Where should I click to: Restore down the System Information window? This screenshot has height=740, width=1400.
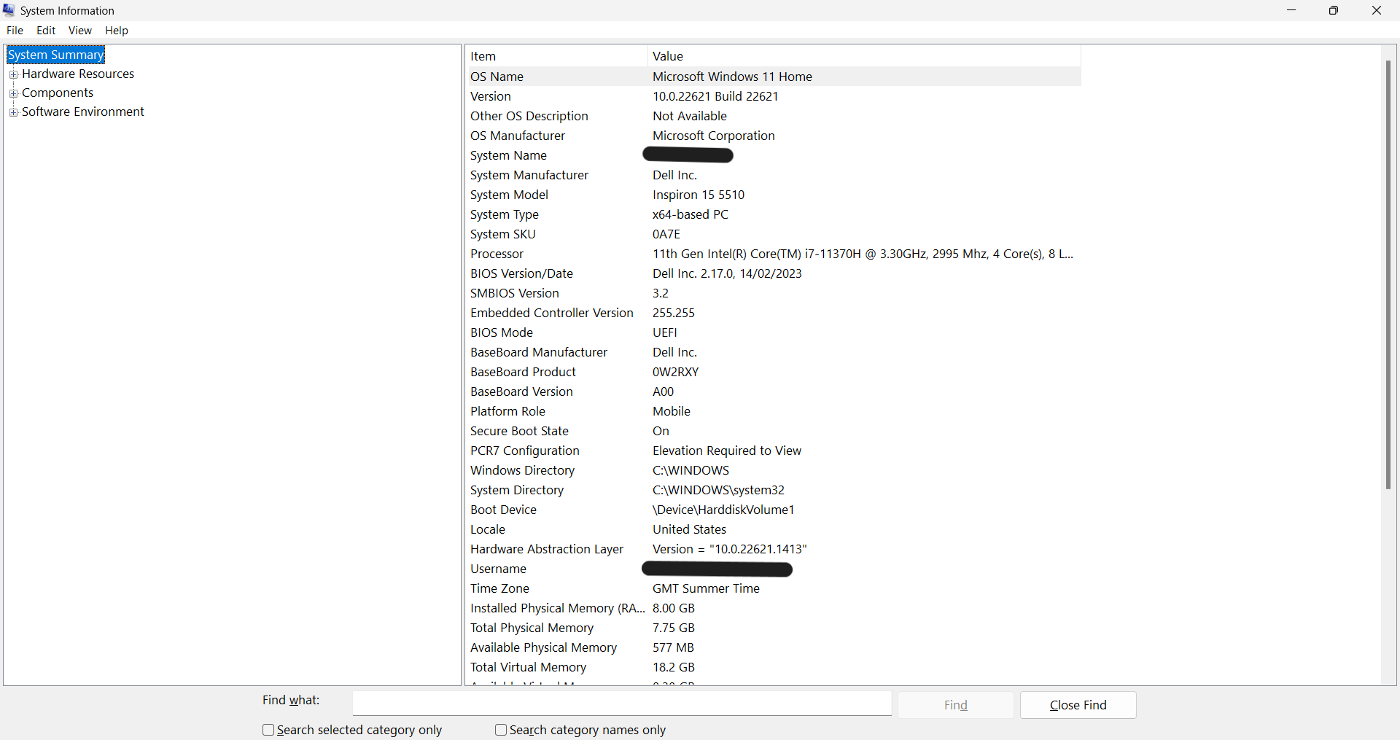(x=1334, y=10)
